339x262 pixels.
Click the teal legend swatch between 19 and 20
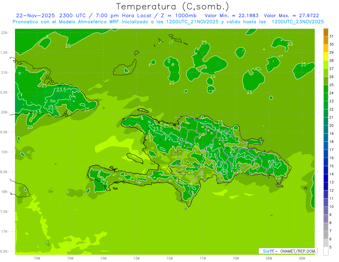326,129
